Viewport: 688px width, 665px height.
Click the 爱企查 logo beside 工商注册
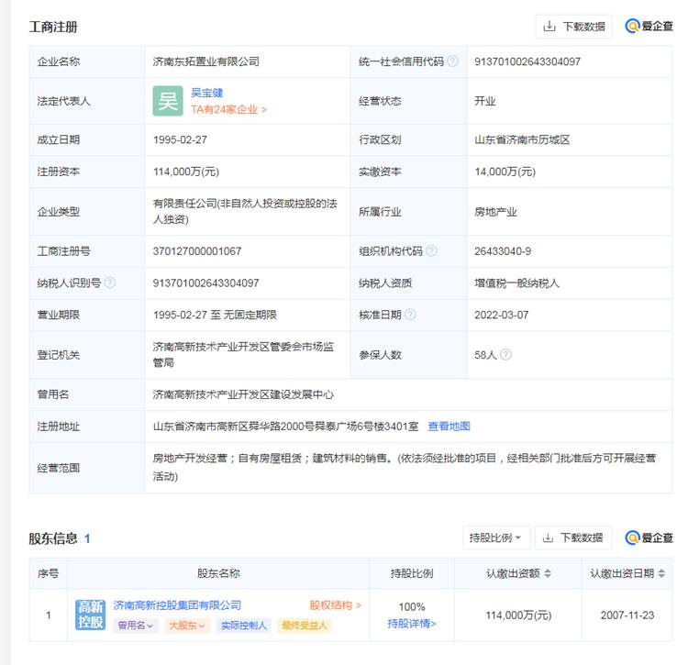pyautogui.click(x=649, y=27)
